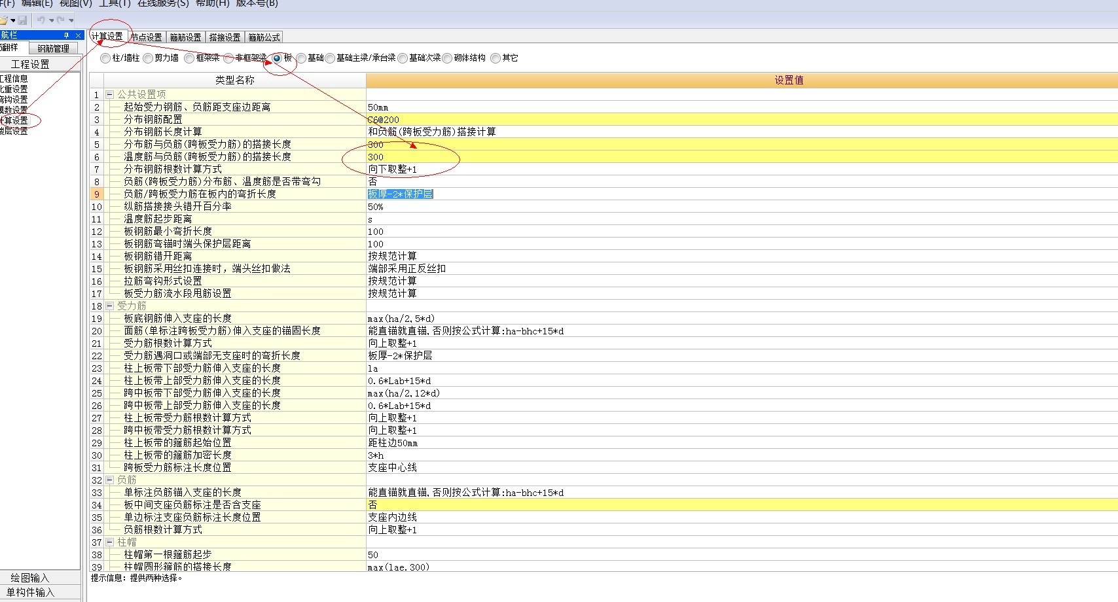Click the 工程设置 section button
This screenshot has width=1118, height=602.
[39, 64]
